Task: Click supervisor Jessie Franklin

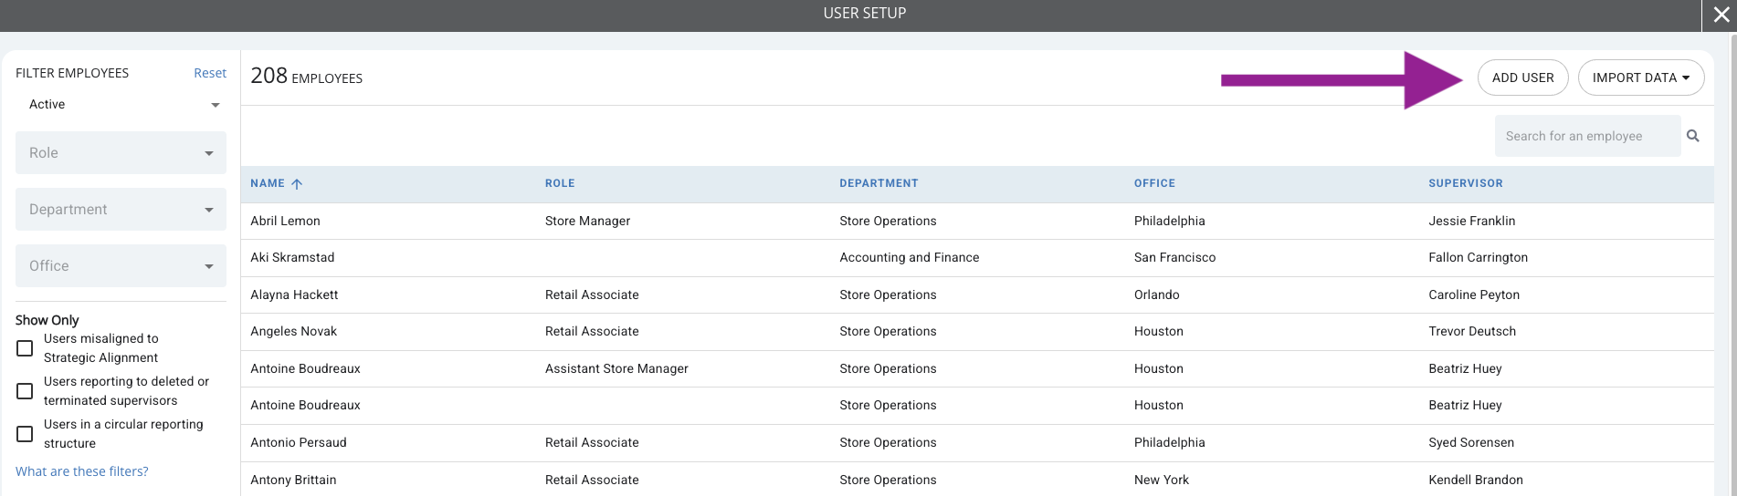Action: pos(1471,221)
